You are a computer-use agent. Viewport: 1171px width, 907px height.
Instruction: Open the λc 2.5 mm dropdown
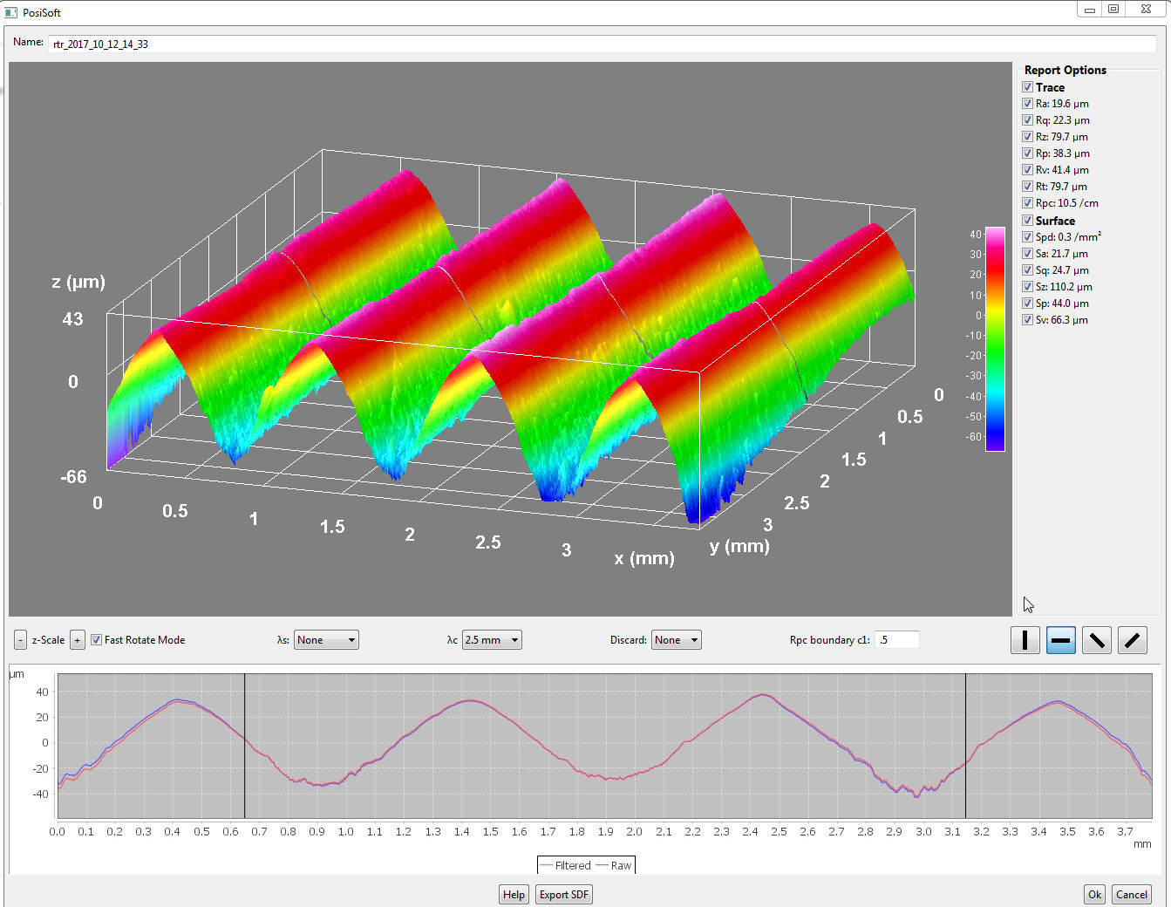[x=492, y=640]
